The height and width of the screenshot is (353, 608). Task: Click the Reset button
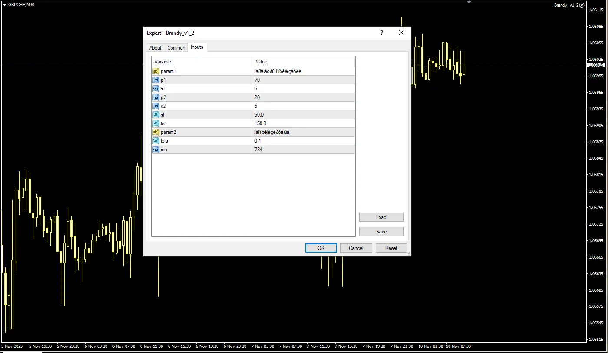point(391,248)
